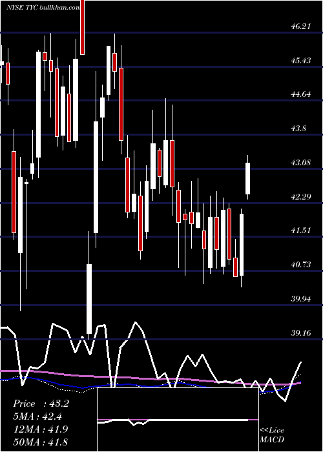Click the 41.51 price axis label

coord(301,230)
